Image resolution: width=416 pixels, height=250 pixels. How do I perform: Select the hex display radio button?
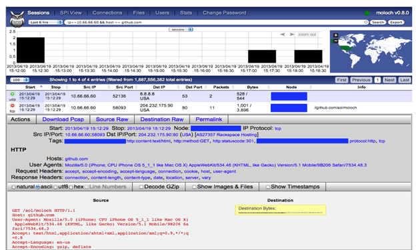pyautogui.click(x=71, y=187)
